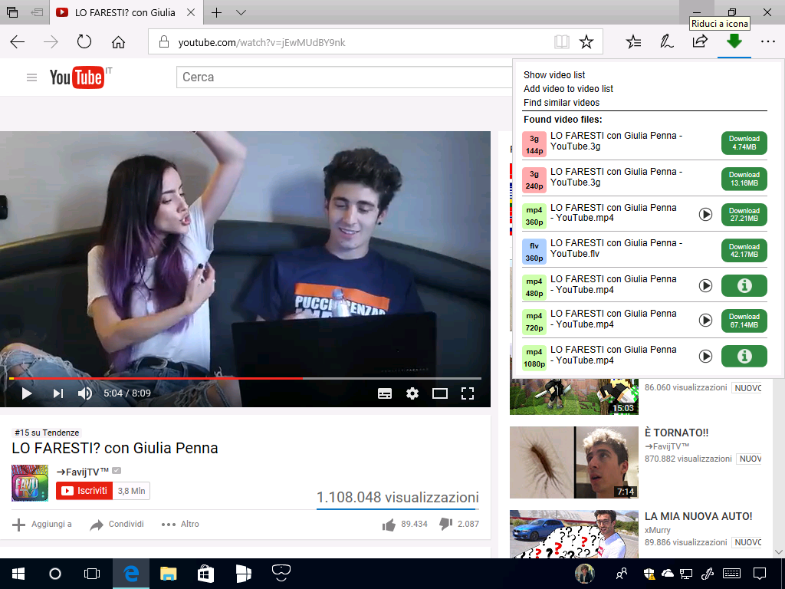Expand the tab preview dropdown chevron
The image size is (785, 589).
coord(241,12)
